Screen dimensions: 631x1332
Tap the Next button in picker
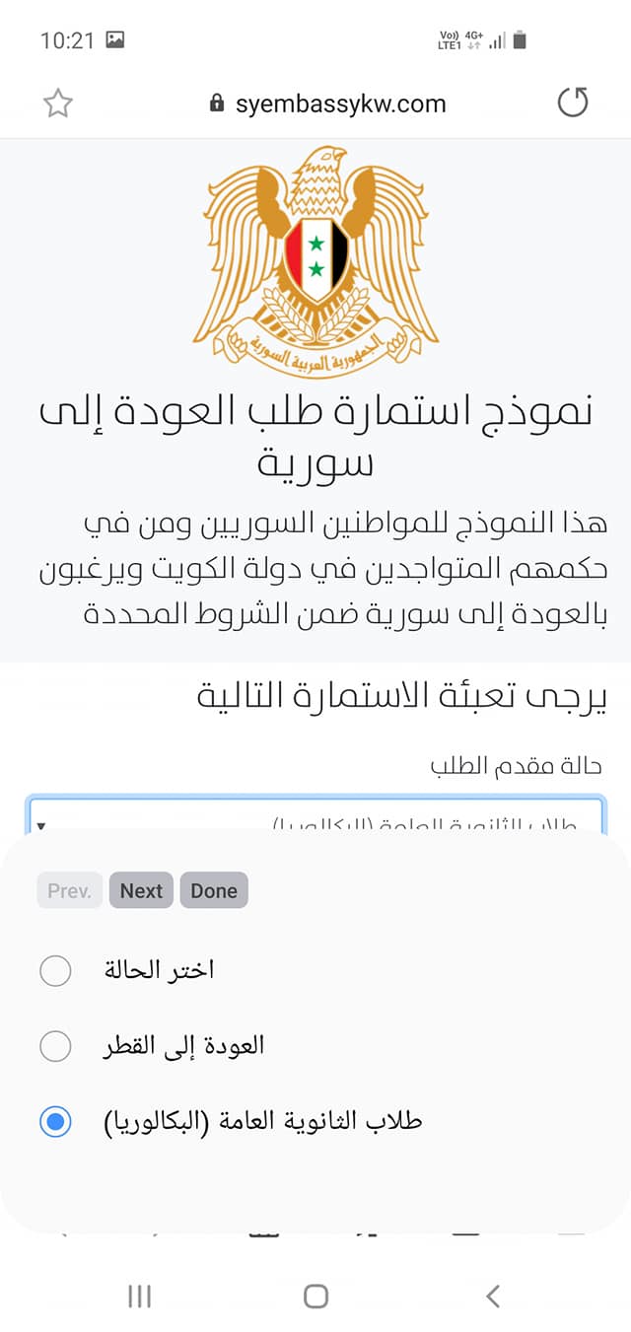pyautogui.click(x=141, y=890)
